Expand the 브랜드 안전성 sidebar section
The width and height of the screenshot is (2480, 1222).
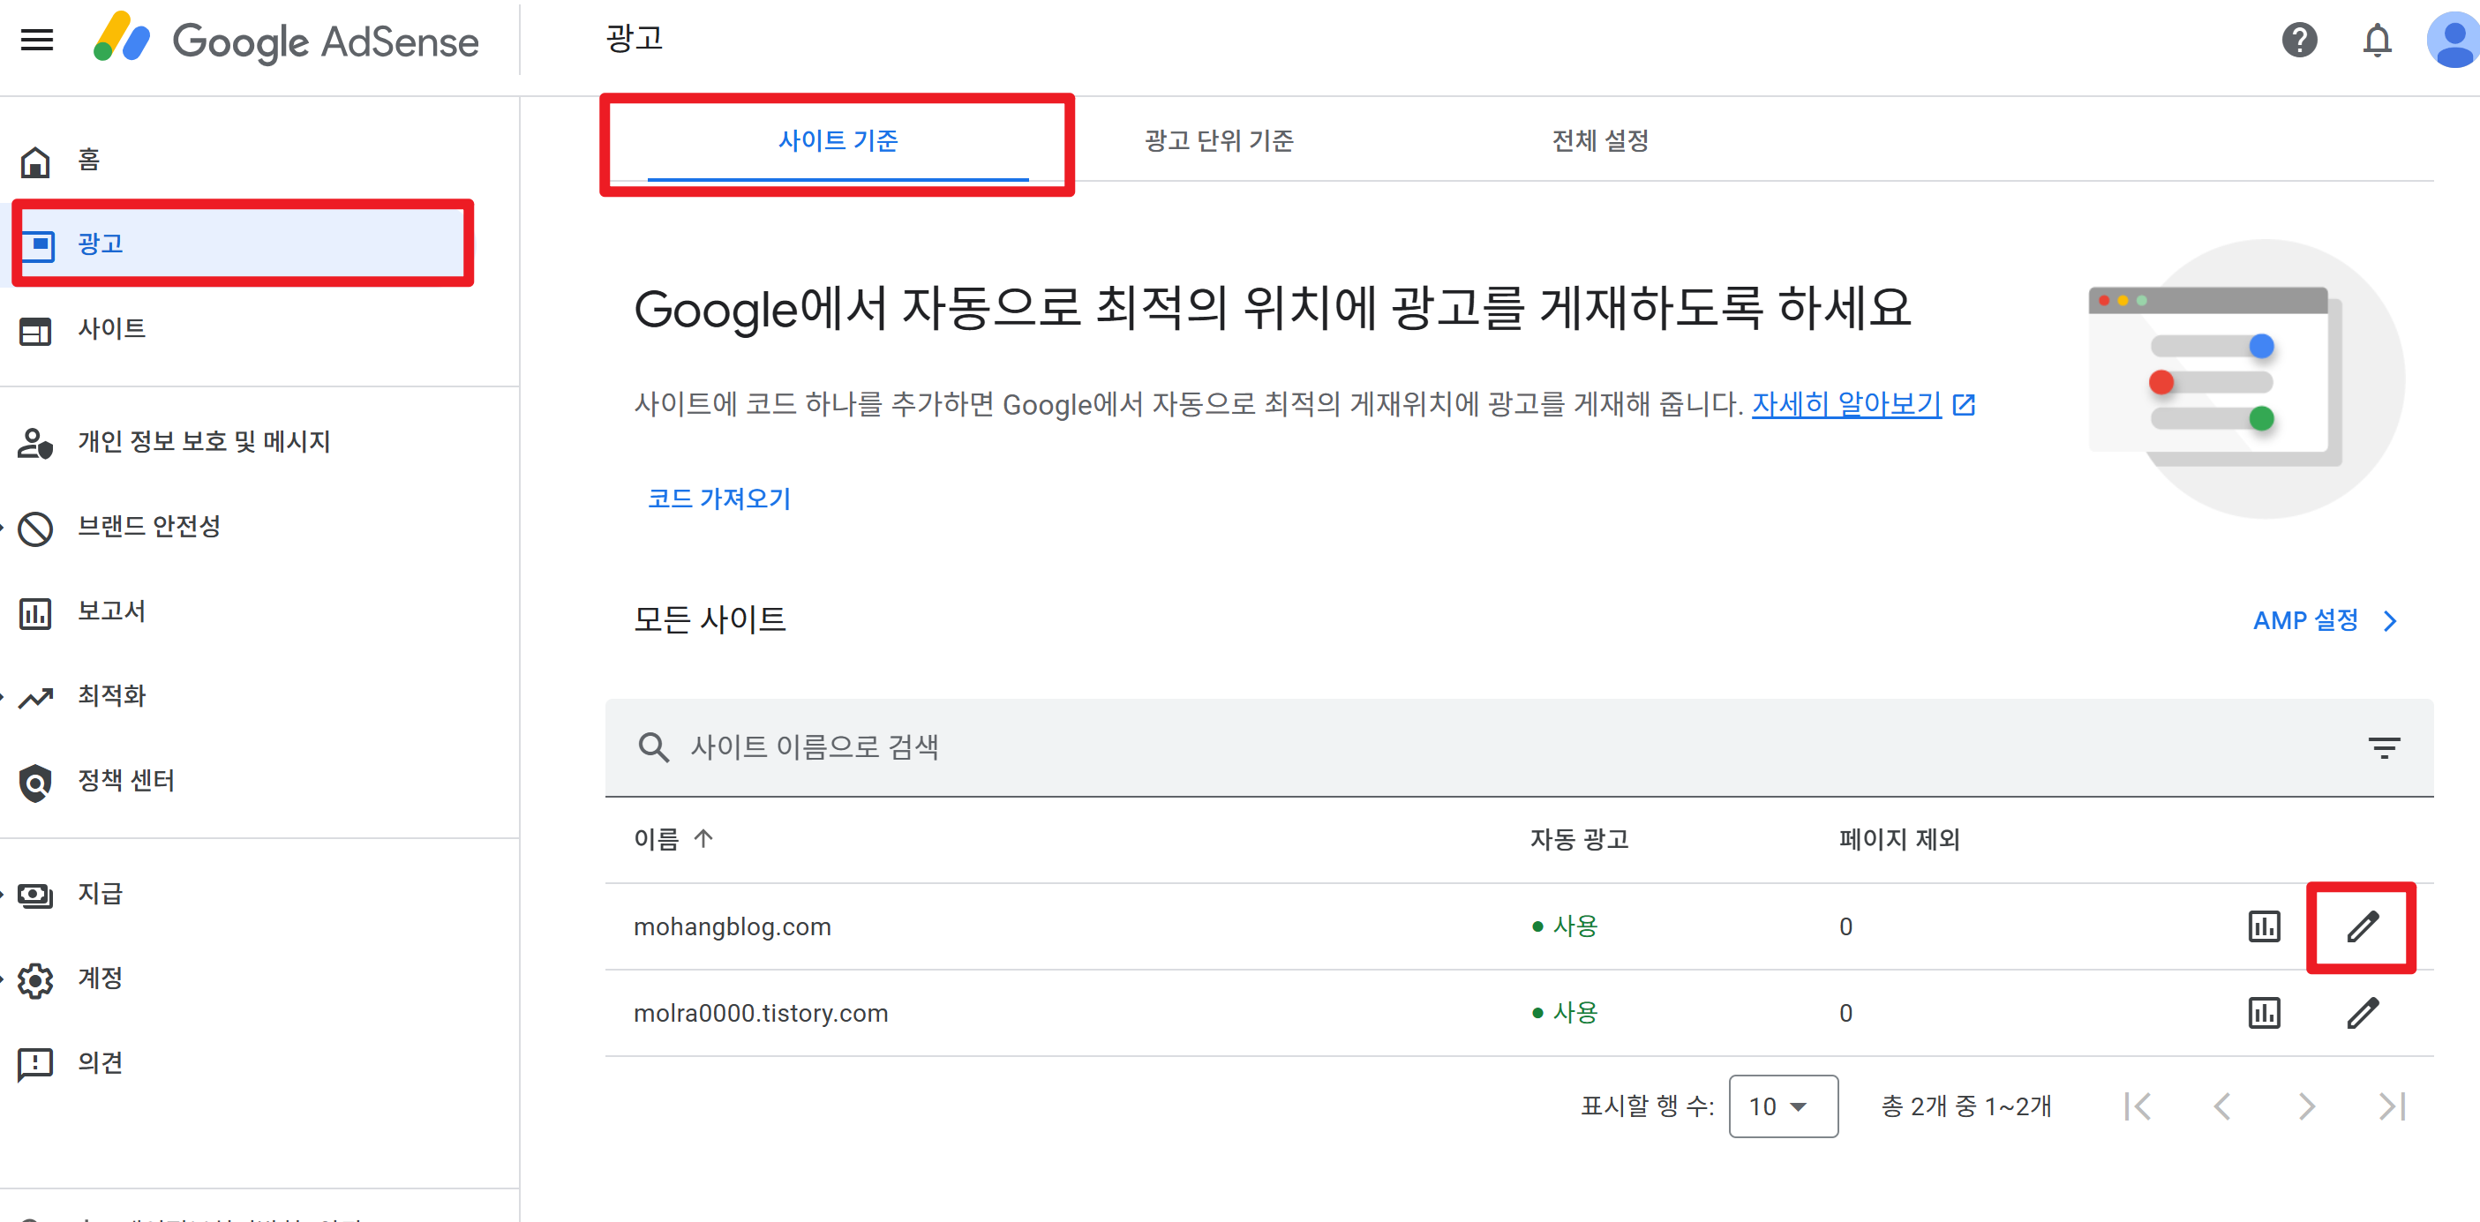pyautogui.click(x=148, y=527)
